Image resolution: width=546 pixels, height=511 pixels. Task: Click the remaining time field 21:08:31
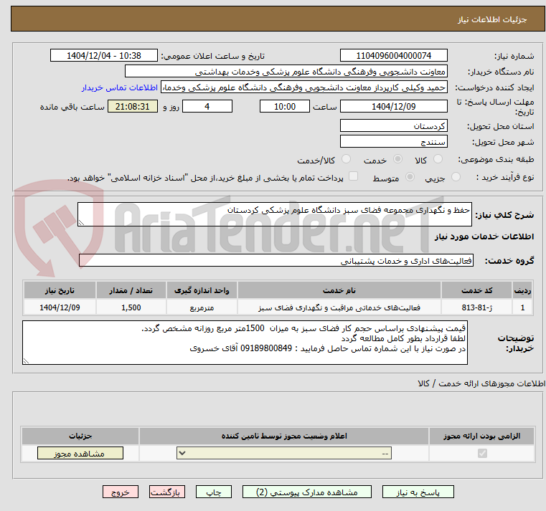132,107
